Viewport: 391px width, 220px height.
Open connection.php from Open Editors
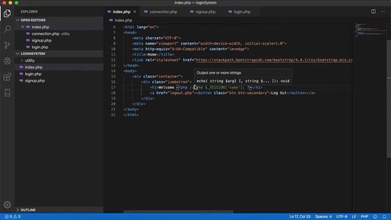(x=45, y=34)
